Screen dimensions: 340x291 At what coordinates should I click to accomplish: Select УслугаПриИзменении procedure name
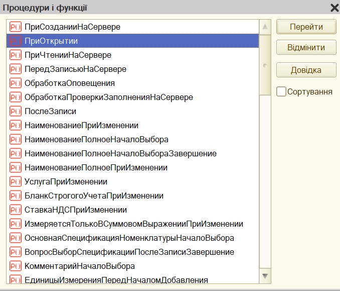click(x=66, y=181)
